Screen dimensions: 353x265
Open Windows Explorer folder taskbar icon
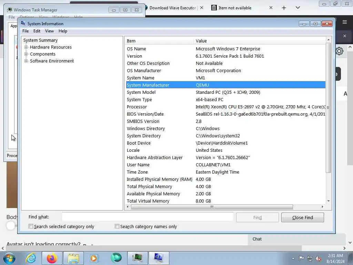[x=73, y=258]
